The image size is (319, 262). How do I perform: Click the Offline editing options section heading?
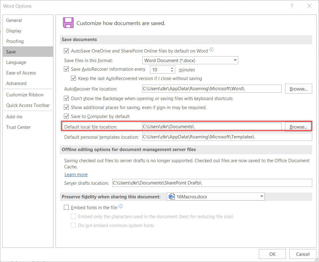click(x=129, y=150)
